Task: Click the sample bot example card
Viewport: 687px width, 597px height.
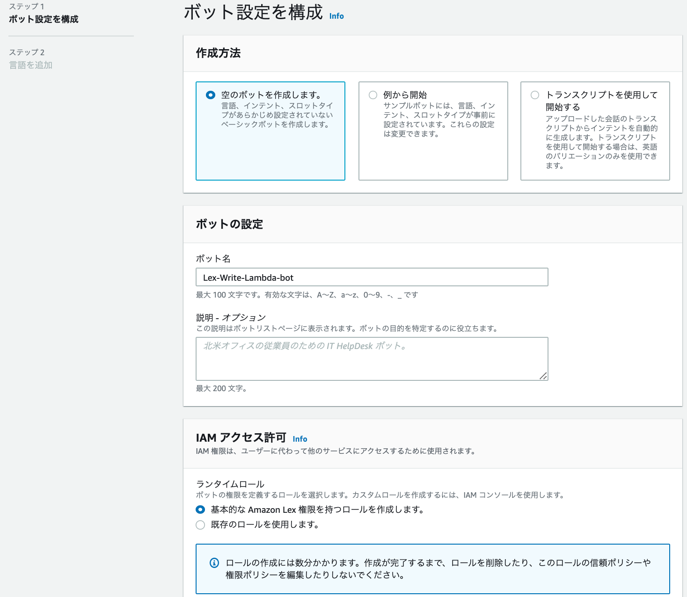Action: click(433, 131)
